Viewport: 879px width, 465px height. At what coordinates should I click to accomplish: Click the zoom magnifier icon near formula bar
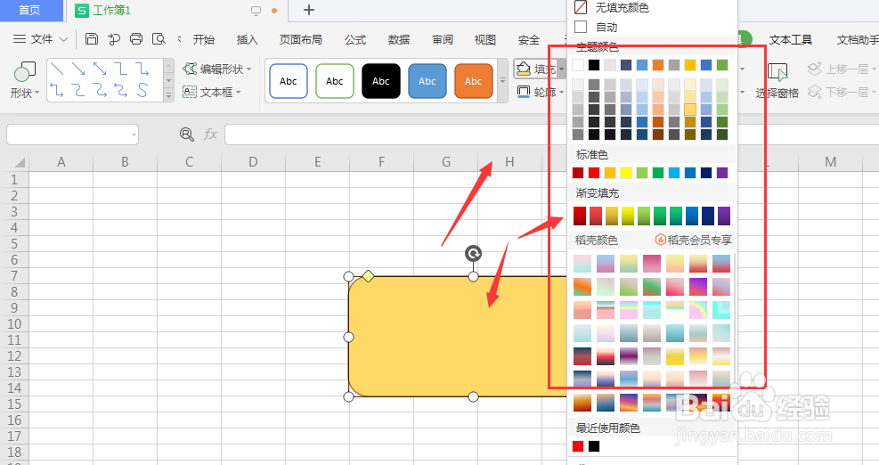[x=187, y=134]
